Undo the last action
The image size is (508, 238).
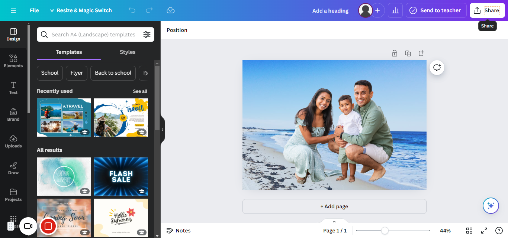pos(132,10)
